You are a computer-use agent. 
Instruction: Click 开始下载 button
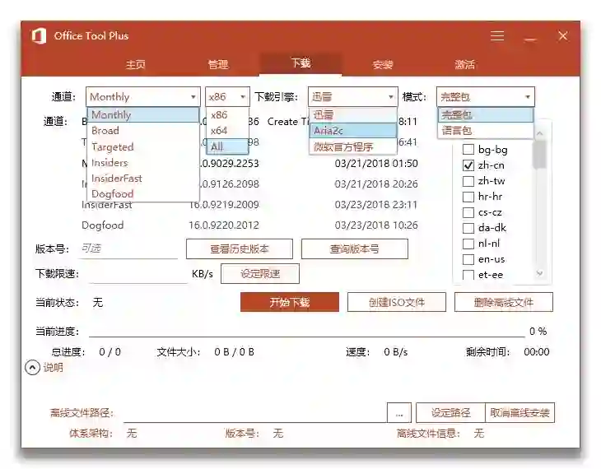click(290, 302)
